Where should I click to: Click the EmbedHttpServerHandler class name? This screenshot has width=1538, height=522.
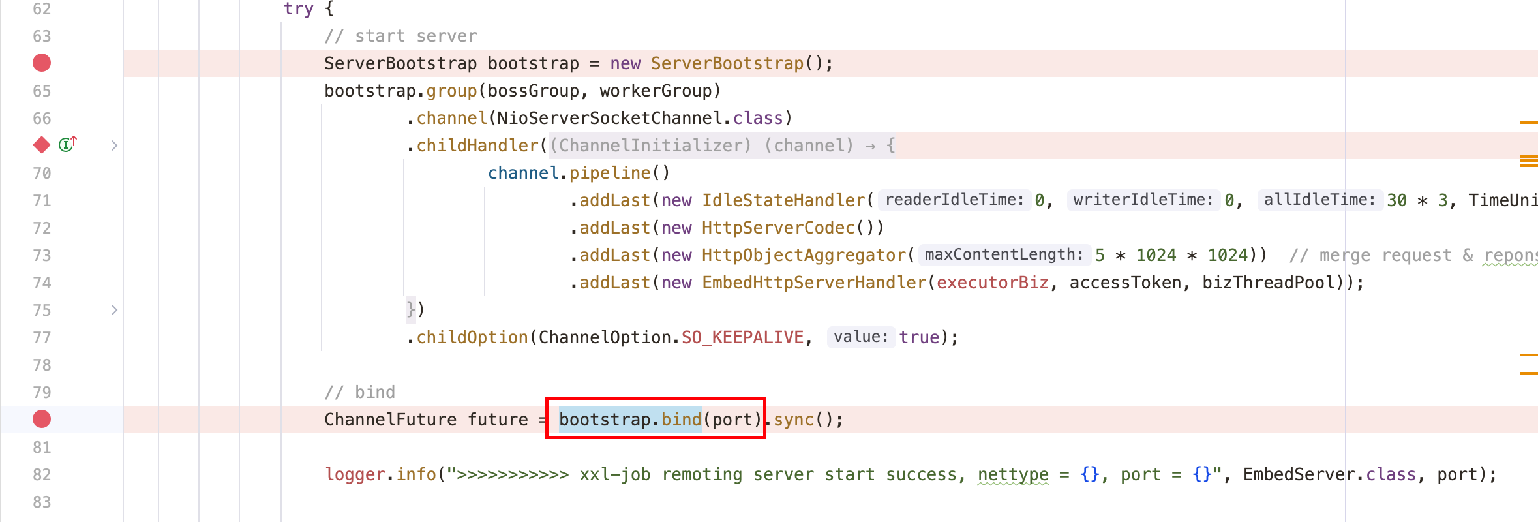click(x=813, y=283)
